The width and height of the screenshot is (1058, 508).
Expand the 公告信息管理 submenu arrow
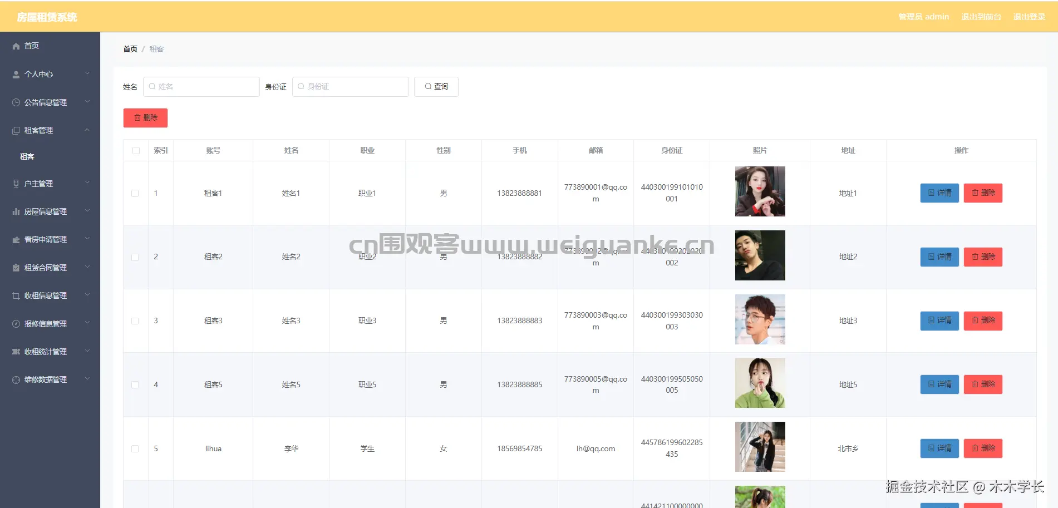[x=87, y=102]
